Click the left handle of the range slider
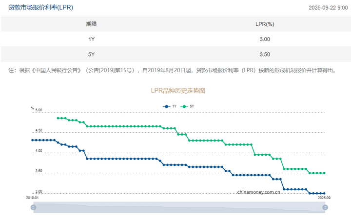The image size is (351, 223). coord(33,207)
